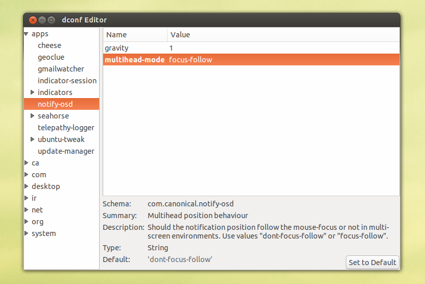Expand the ubuntu-tweak subtree arrow
The width and height of the screenshot is (425, 284).
click(32, 139)
